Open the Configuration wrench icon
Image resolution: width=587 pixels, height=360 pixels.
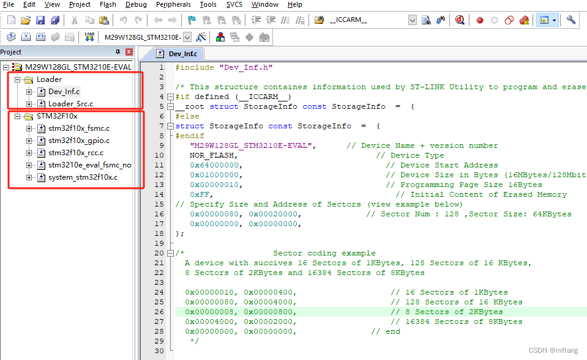click(570, 19)
